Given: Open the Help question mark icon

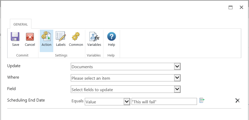Looking at the screenshot, I should 112,36.
